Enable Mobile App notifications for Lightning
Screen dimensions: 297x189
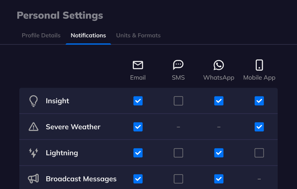[x=259, y=153]
